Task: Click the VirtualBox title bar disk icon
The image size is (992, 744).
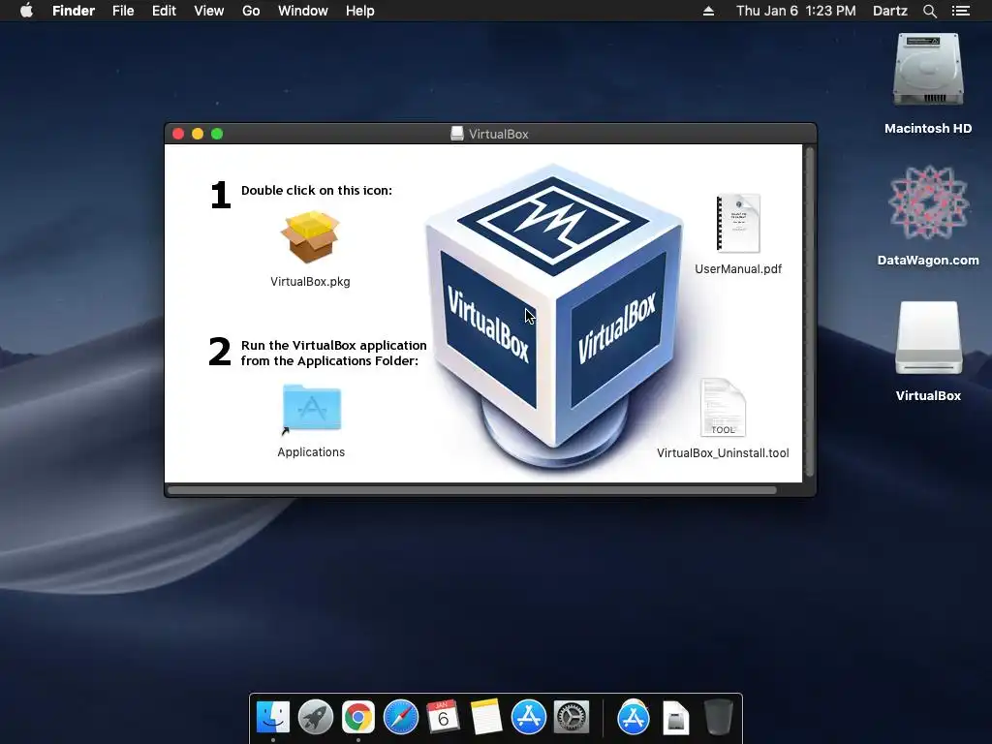Action: point(457,134)
